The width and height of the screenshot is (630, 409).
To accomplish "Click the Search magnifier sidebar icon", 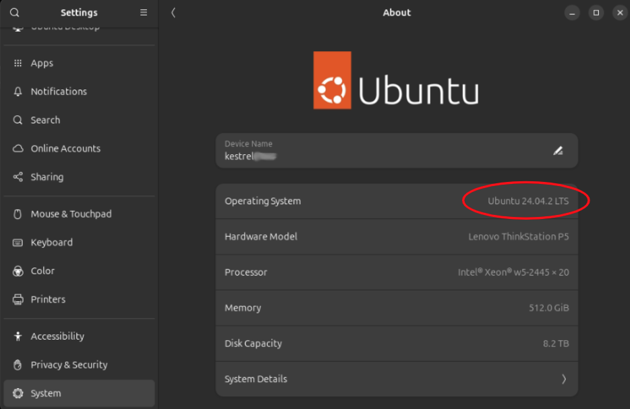I will 18,120.
